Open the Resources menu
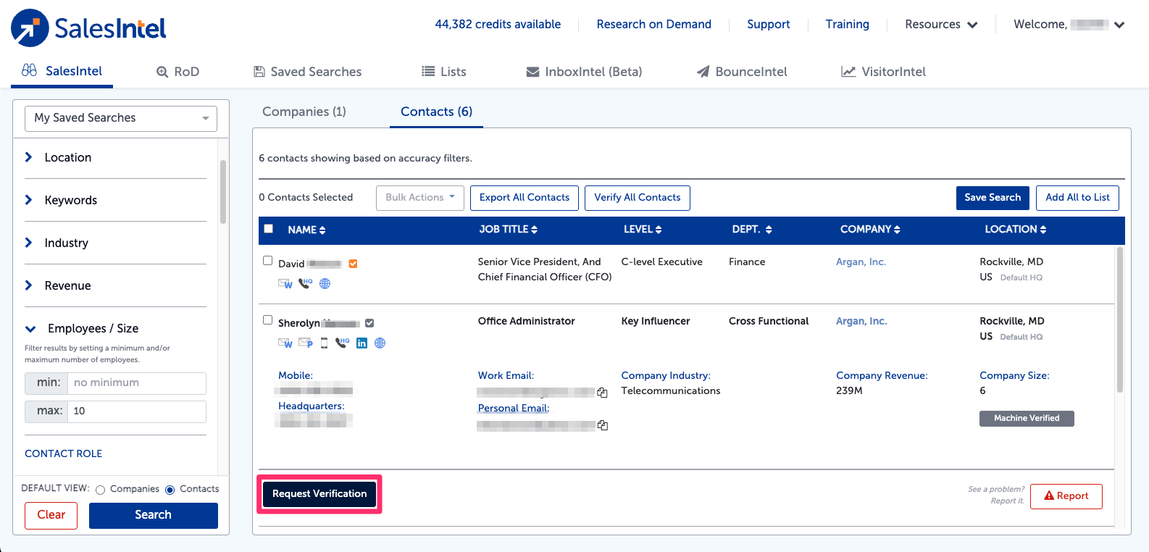 941,25
